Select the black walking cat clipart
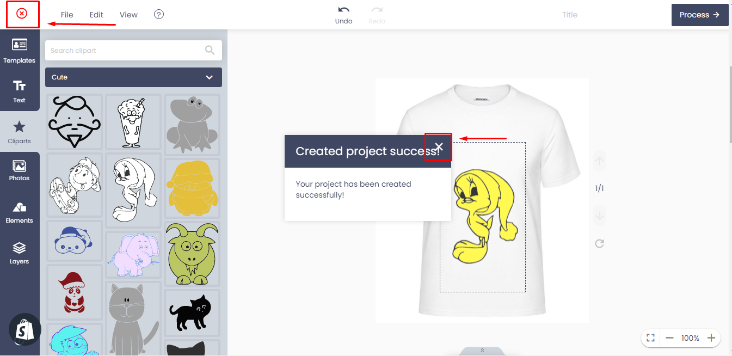Image resolution: width=732 pixels, height=356 pixels. 192,312
